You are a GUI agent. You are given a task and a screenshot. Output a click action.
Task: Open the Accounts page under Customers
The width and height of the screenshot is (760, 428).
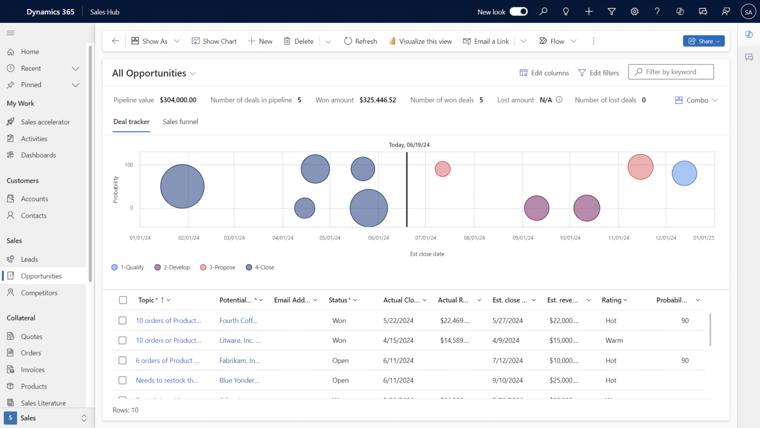34,198
